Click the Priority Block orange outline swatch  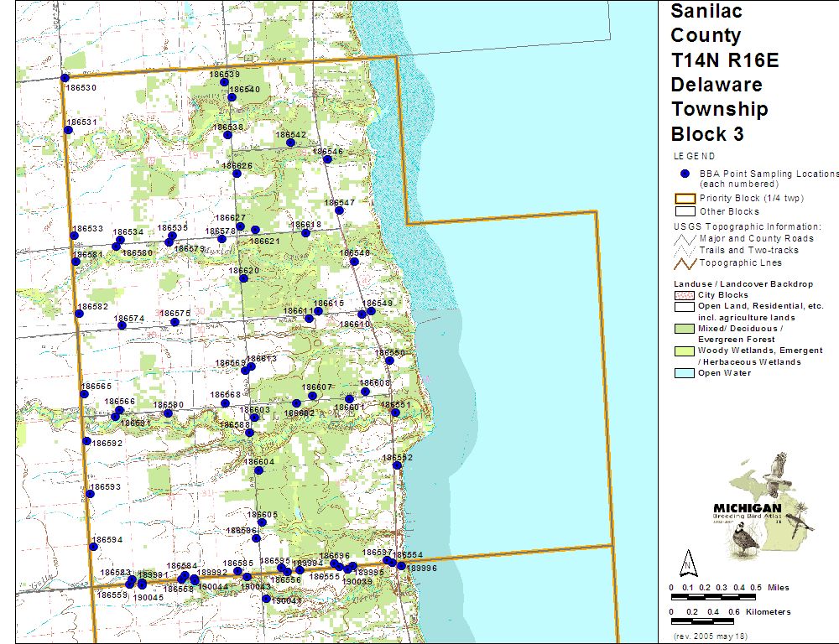point(685,199)
